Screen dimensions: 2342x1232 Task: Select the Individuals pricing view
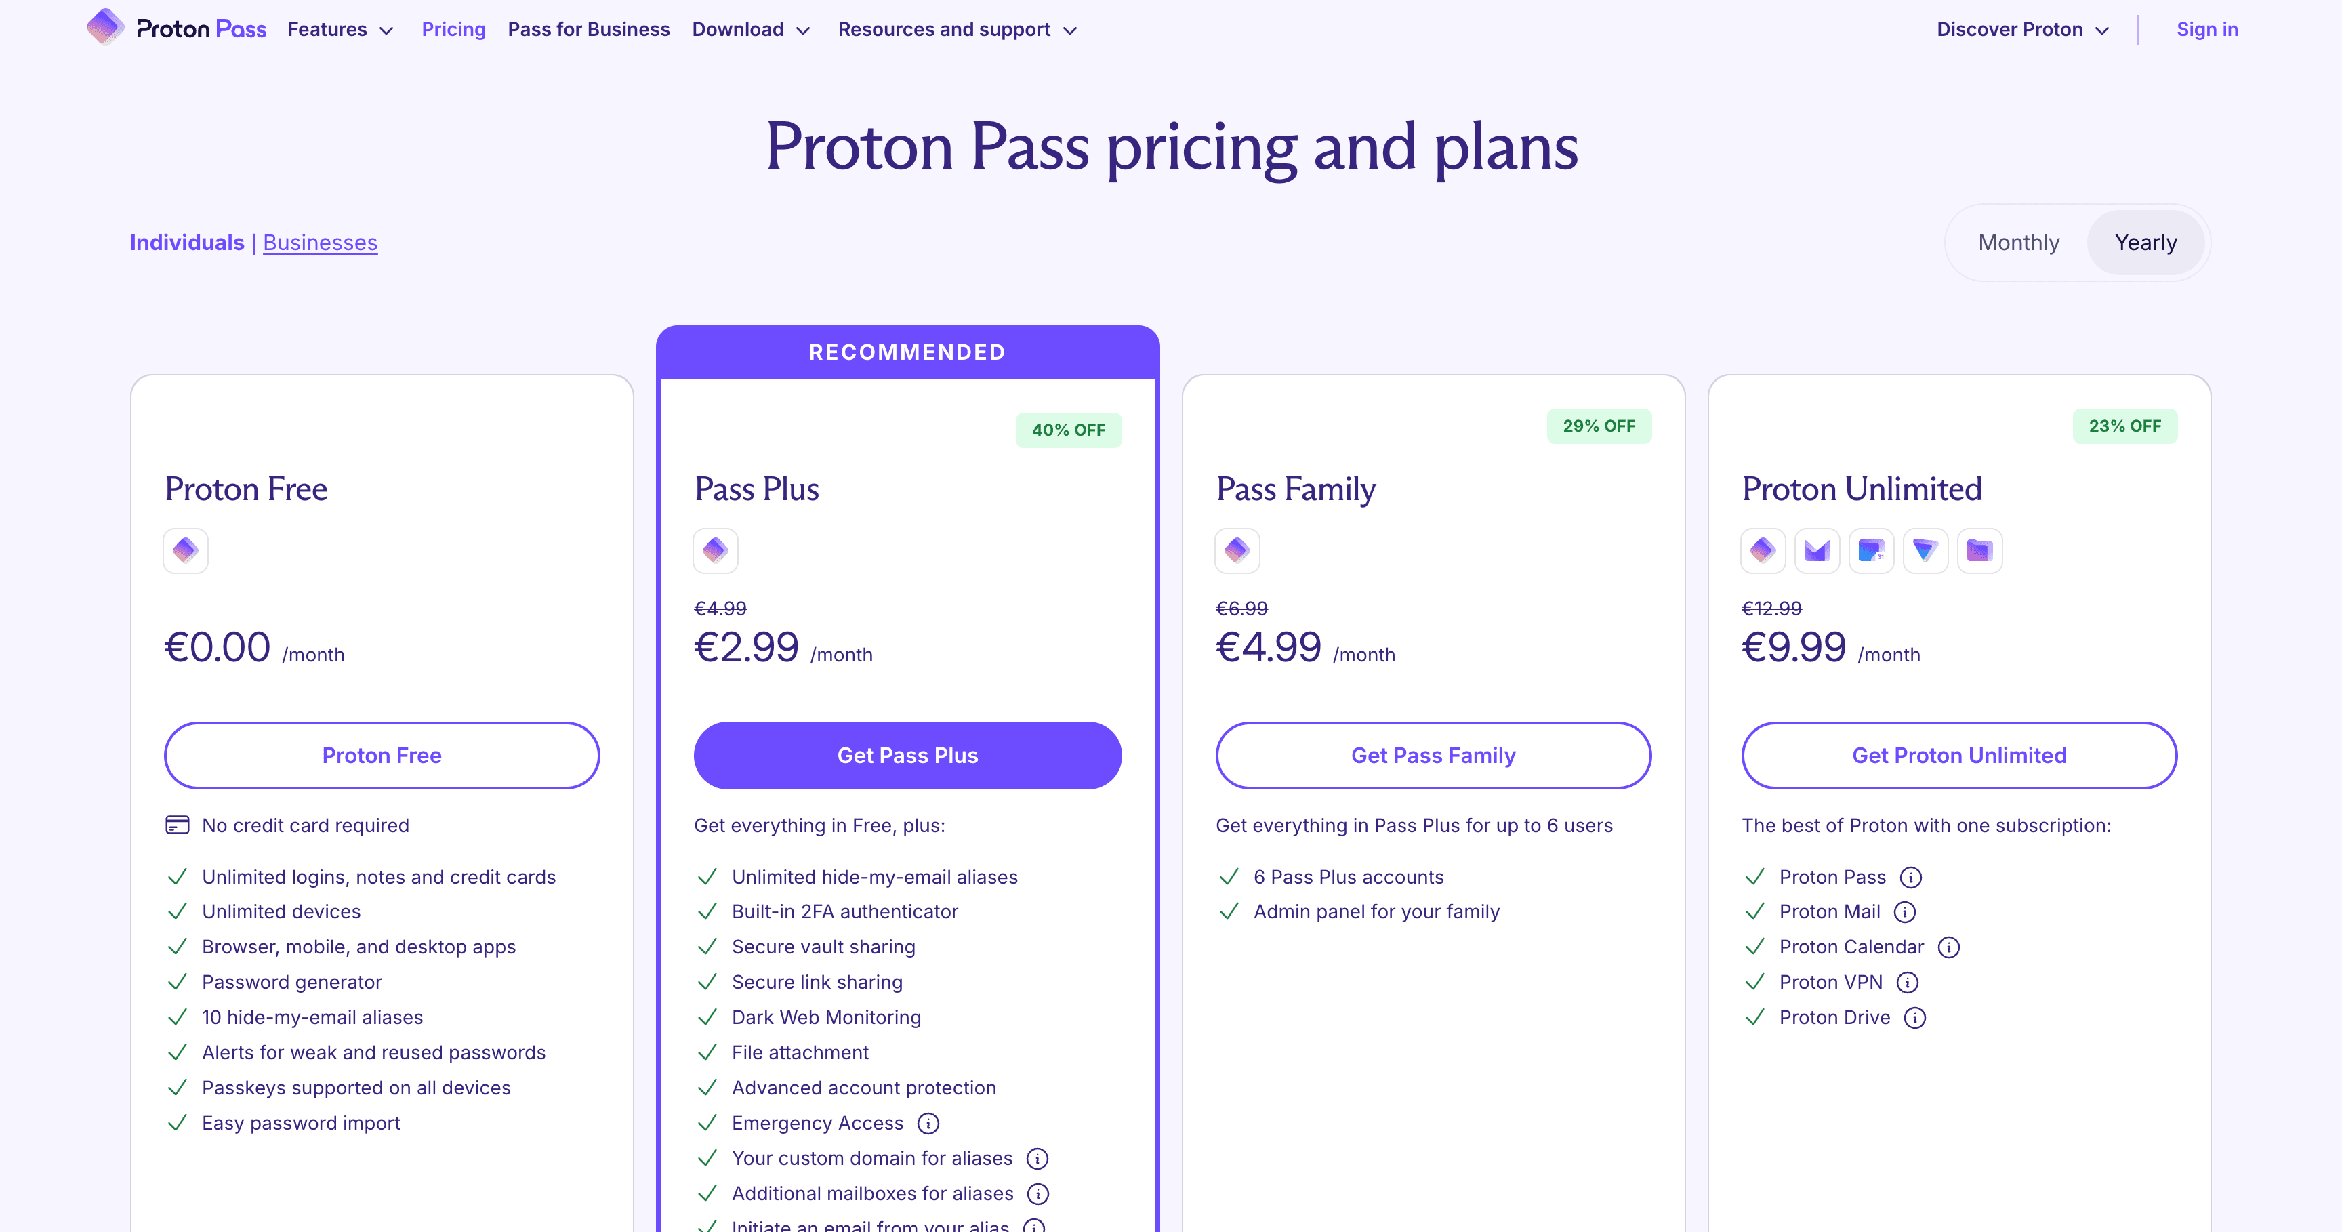(186, 242)
